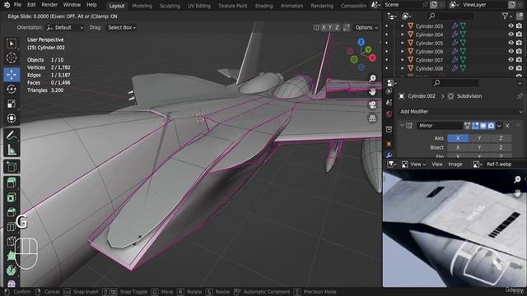Screen dimensions: 527x296
Task: Toggle header X mirror button
Action: click(324, 27)
